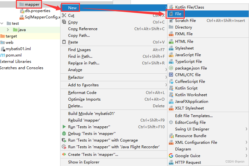Open the Add to Favorites submenu arrow
This screenshot has width=249, height=166.
click(x=166, y=85)
